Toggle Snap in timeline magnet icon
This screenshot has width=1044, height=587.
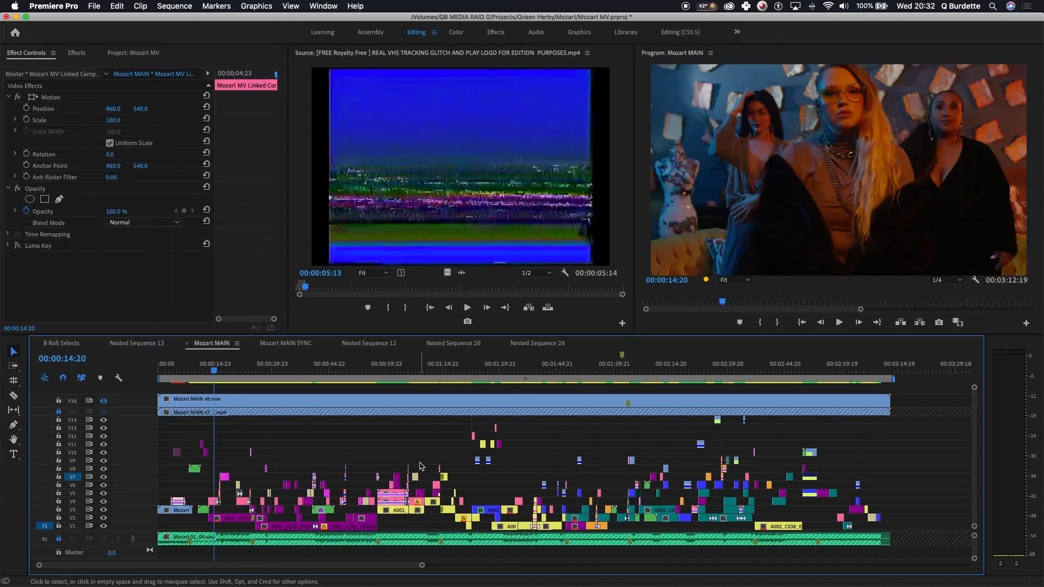[x=63, y=378]
